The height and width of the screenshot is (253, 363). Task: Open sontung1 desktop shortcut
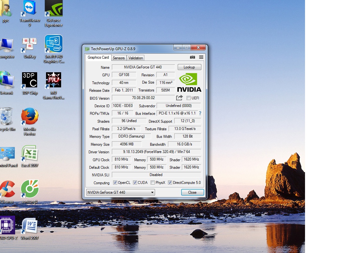pos(29,192)
